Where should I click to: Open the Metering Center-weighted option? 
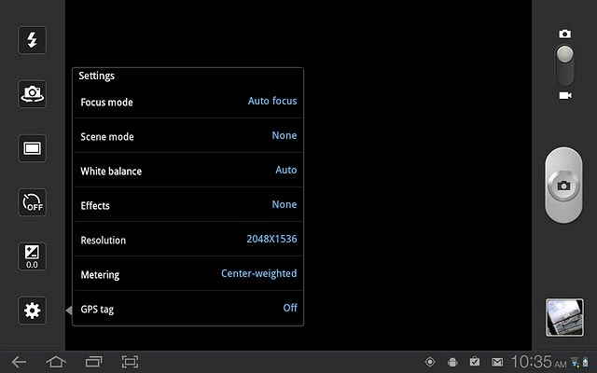click(187, 274)
